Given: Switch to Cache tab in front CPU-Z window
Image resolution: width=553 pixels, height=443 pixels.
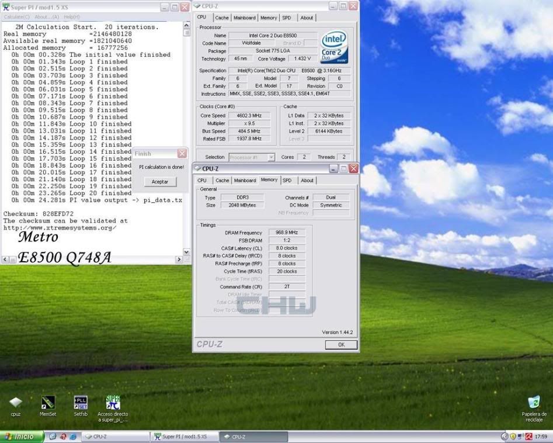Looking at the screenshot, I should (x=222, y=181).
